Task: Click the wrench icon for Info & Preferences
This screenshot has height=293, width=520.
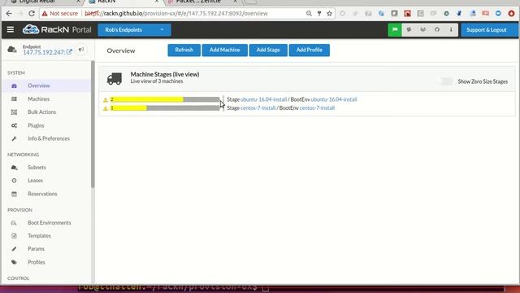Action: pos(14,138)
